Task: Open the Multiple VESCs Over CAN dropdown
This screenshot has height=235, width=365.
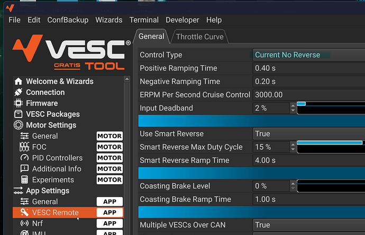Action: pos(309,225)
